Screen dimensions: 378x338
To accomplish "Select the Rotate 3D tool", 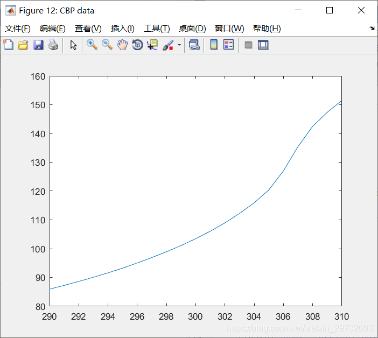I will pyautogui.click(x=137, y=45).
